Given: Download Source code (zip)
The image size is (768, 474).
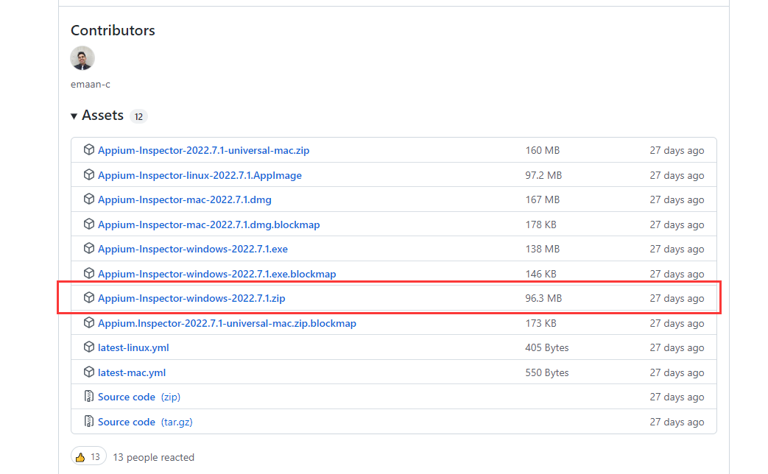Looking at the screenshot, I should pyautogui.click(x=139, y=397).
